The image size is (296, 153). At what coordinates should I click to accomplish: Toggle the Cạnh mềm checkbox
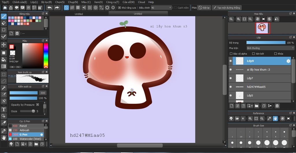click(x=175, y=8)
